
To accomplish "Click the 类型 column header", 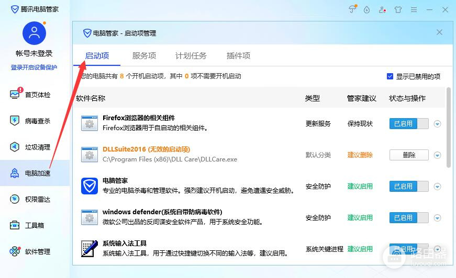I will (313, 98).
